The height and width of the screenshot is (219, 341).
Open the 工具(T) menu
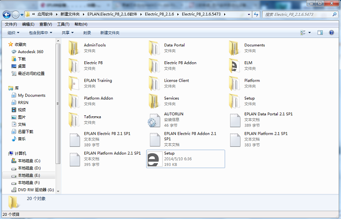click(63, 24)
